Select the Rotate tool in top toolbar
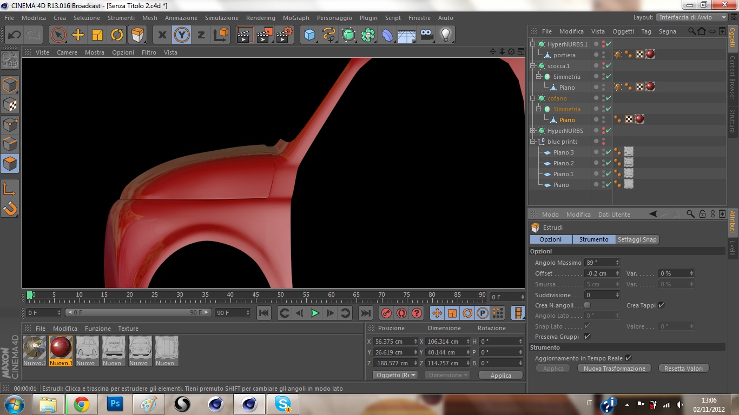 117,35
